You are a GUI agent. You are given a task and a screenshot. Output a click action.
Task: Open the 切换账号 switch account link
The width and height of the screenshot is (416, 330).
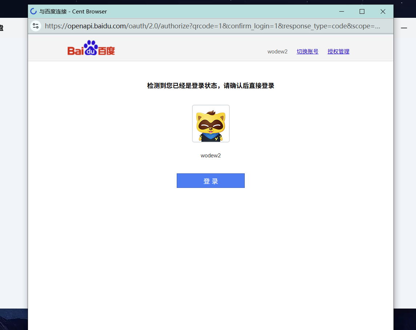click(307, 51)
